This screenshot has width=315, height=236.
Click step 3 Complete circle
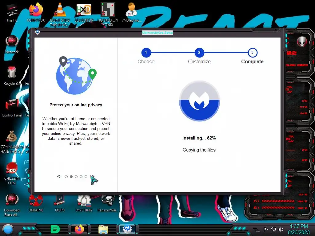pyautogui.click(x=253, y=53)
